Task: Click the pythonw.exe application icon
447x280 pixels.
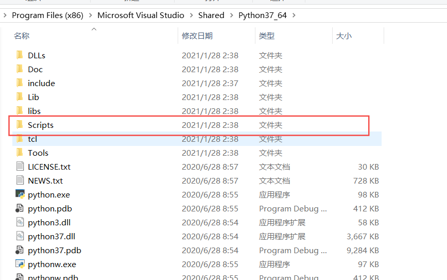Action: click(x=20, y=263)
